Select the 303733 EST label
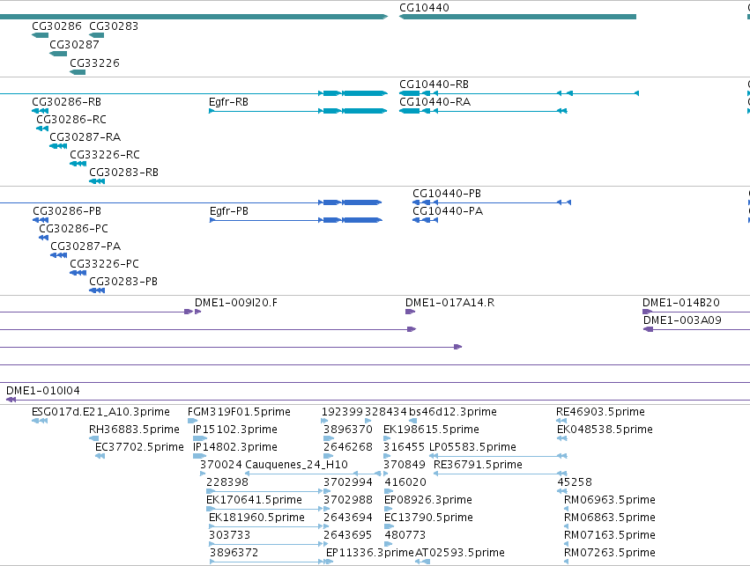The image size is (750, 566). pyautogui.click(x=230, y=535)
